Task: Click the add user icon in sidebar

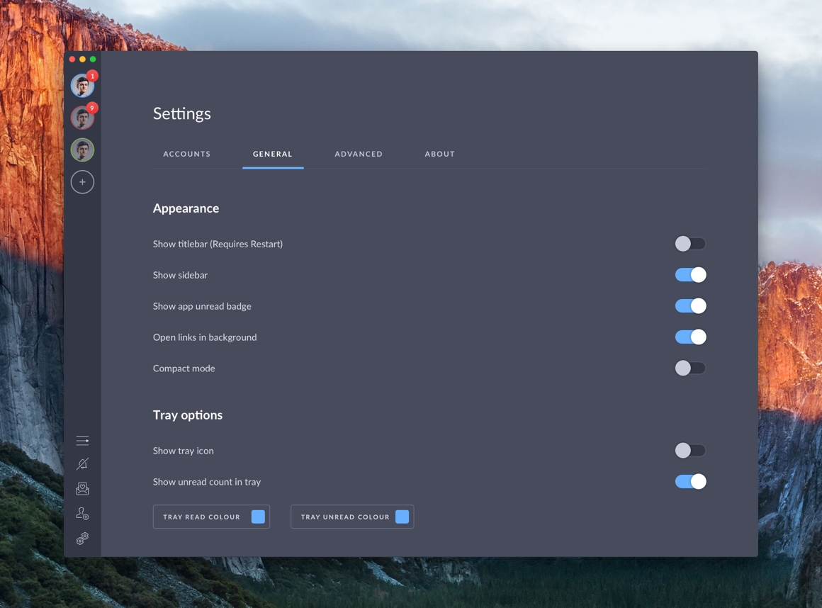Action: click(82, 514)
